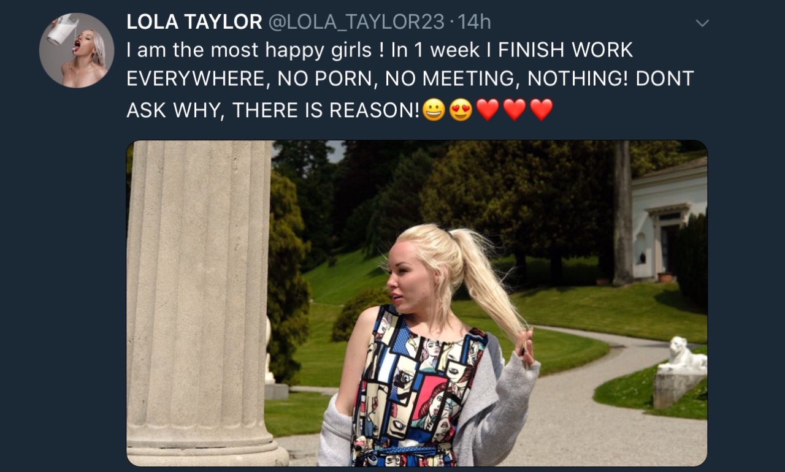Click the @LOLA_TAYLOR23 handle
This screenshot has width=785, height=472.
click(x=356, y=22)
